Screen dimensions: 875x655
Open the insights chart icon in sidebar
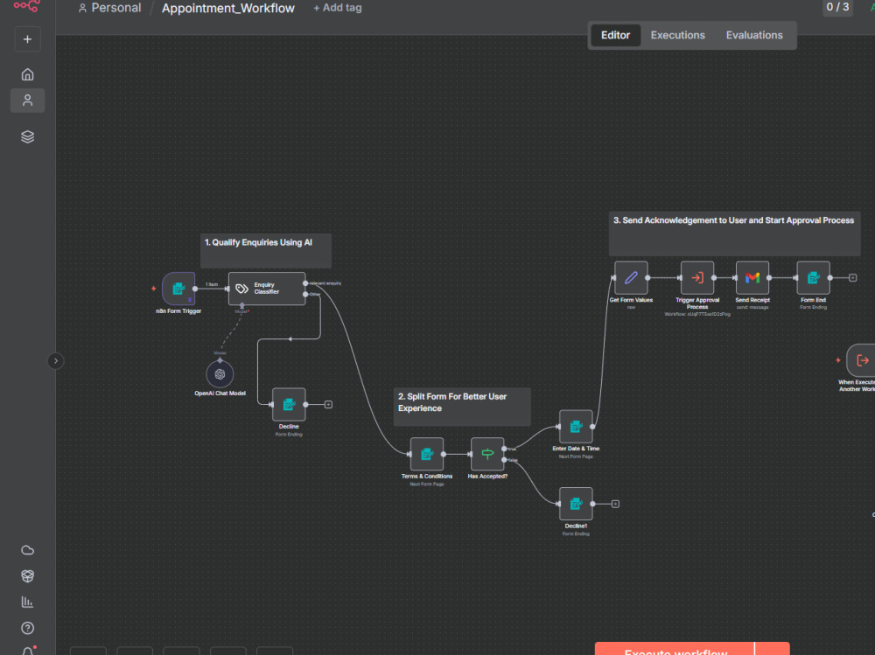coord(27,602)
